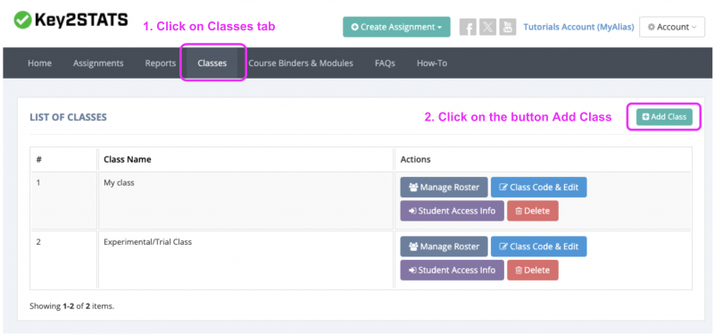Click the Add Class button

click(x=664, y=117)
